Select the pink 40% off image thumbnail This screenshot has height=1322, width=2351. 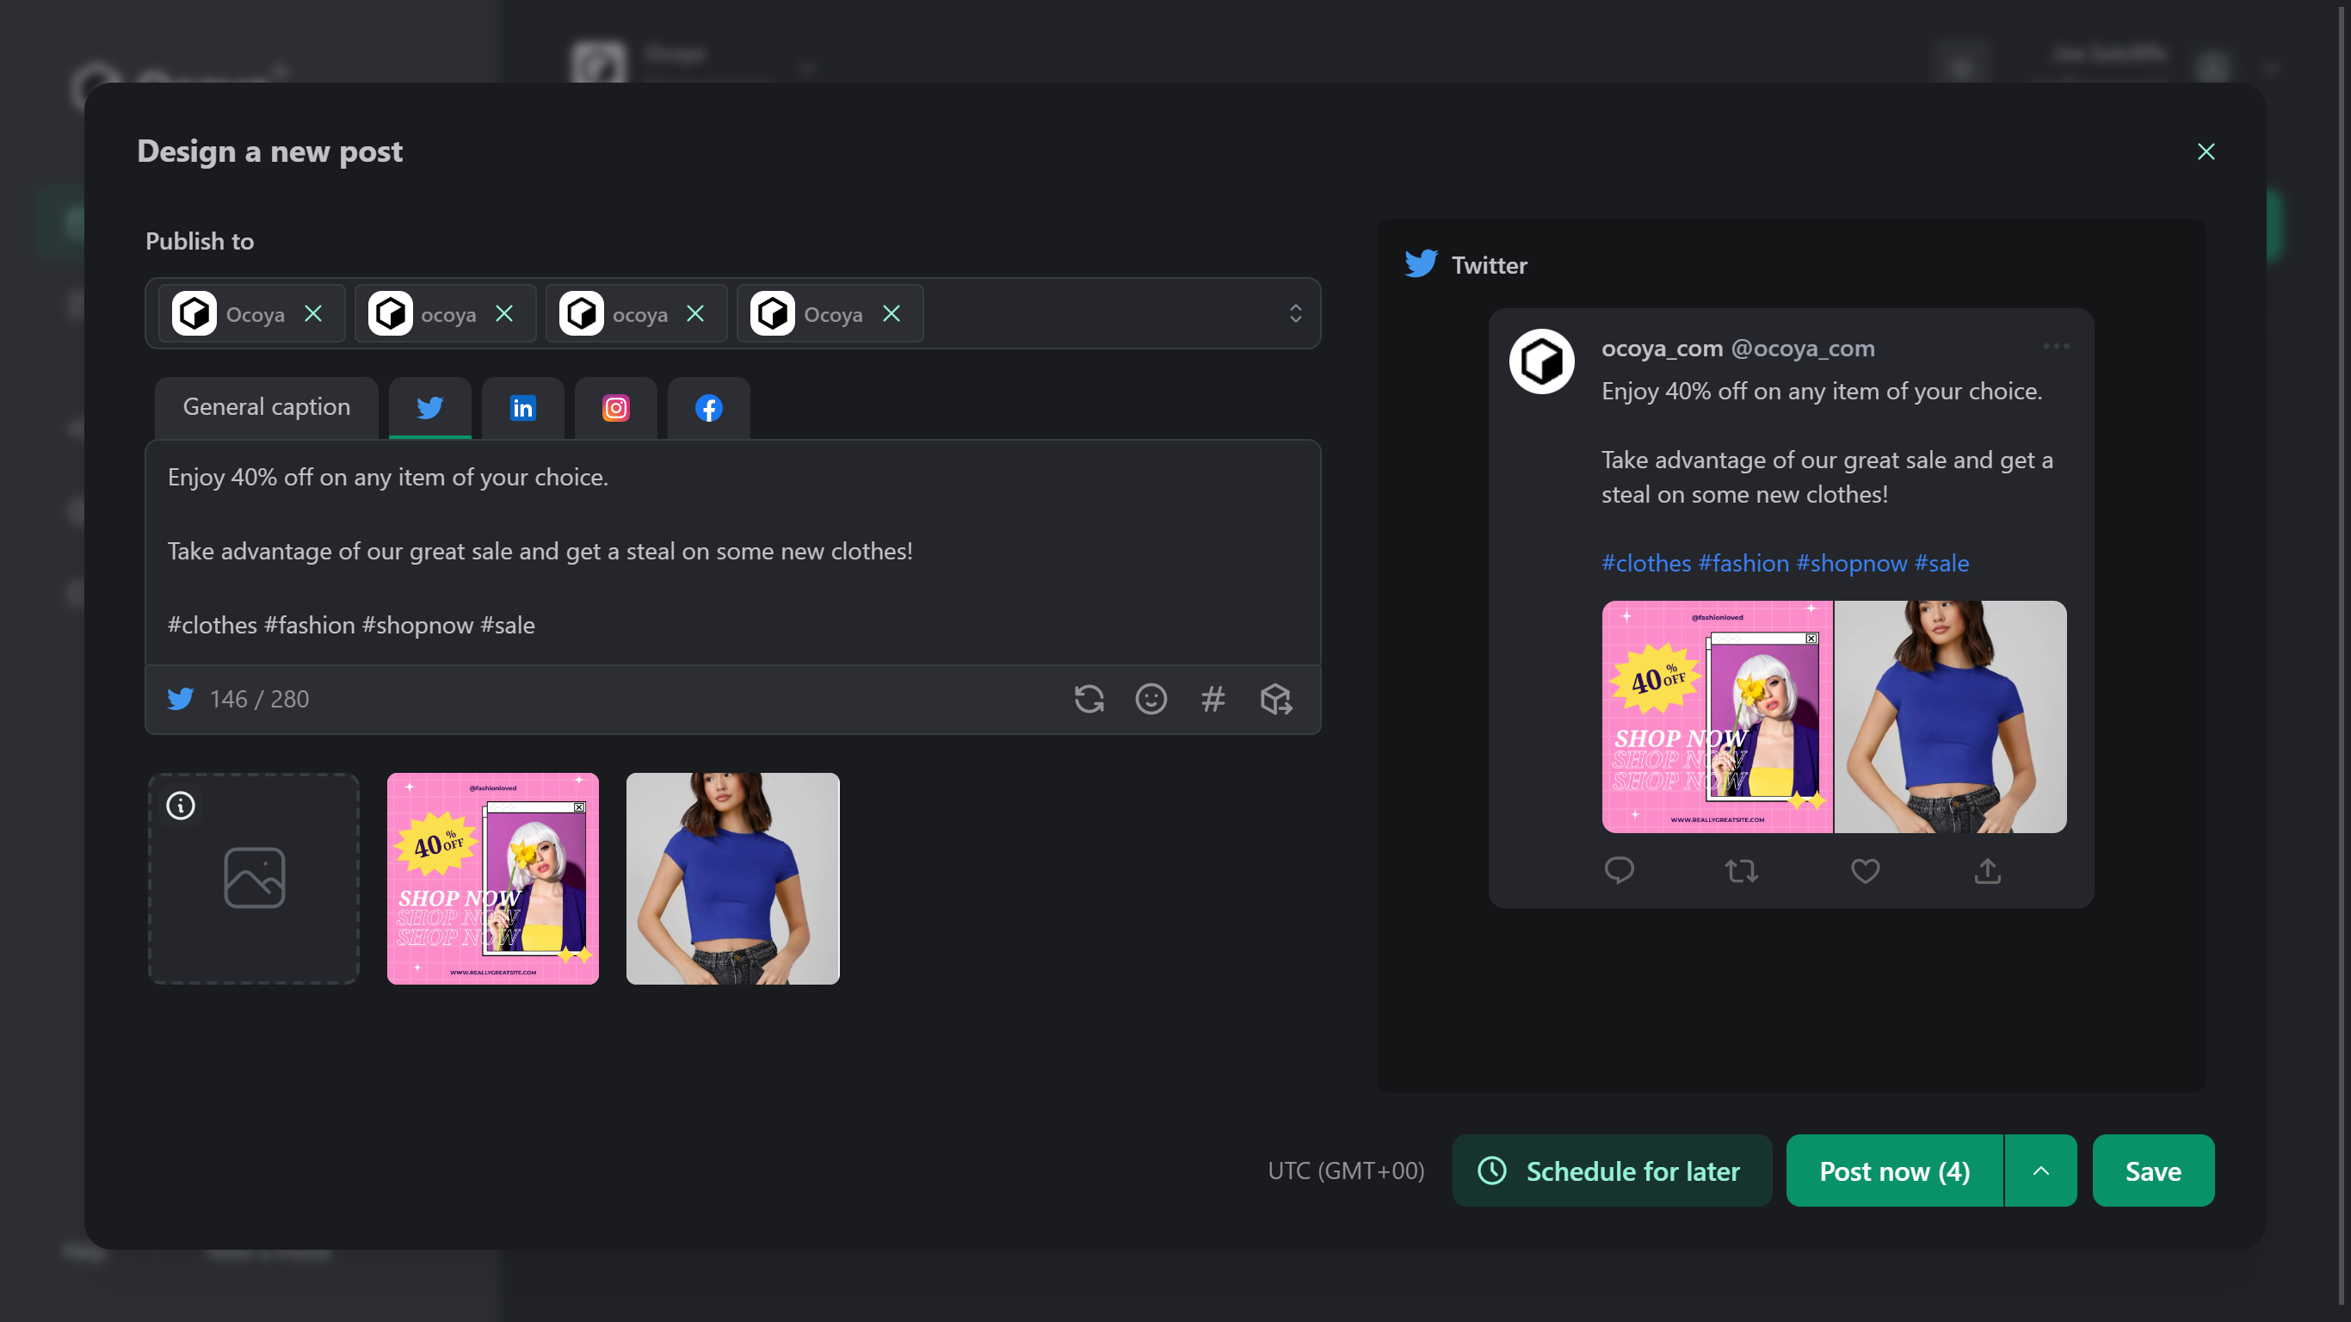coord(493,878)
